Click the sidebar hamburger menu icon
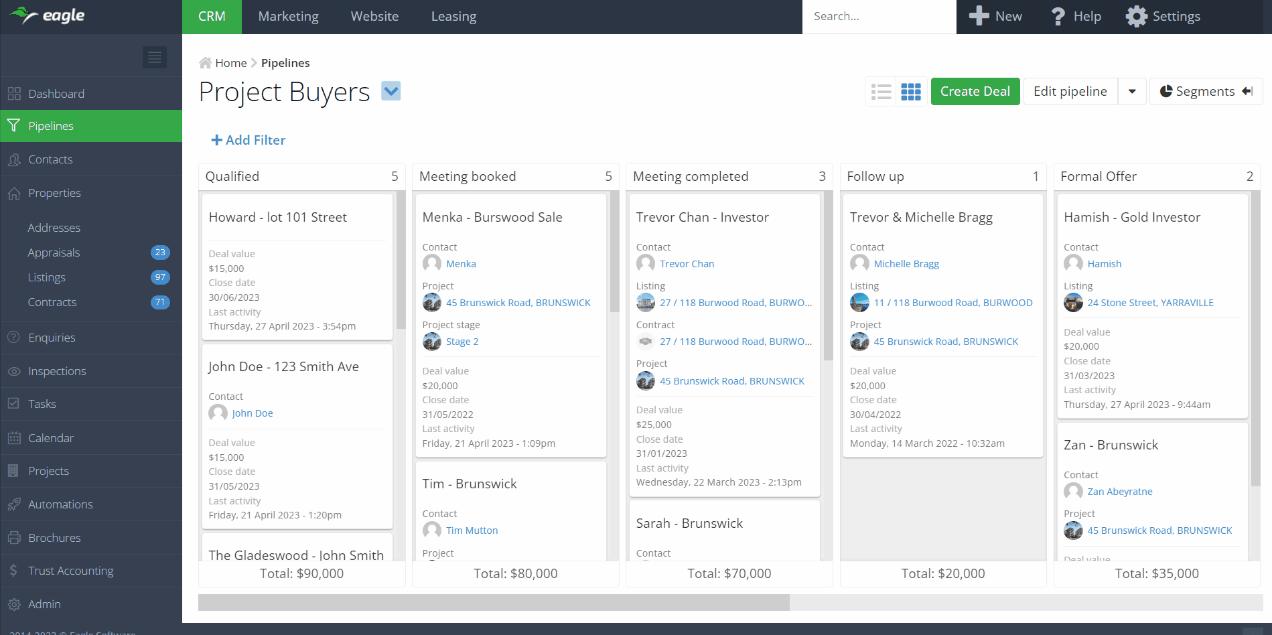1272x635 pixels. tap(154, 58)
